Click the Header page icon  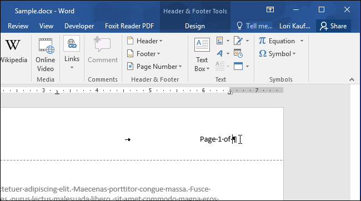point(130,41)
